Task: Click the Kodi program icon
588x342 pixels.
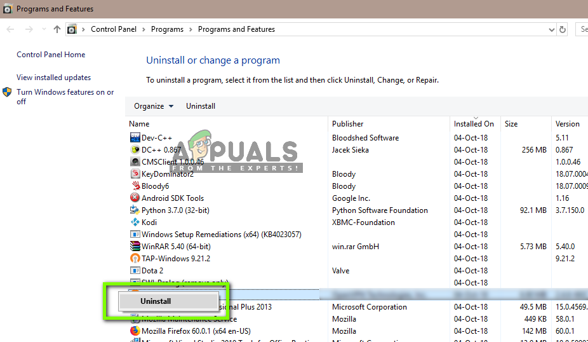Action: point(135,222)
